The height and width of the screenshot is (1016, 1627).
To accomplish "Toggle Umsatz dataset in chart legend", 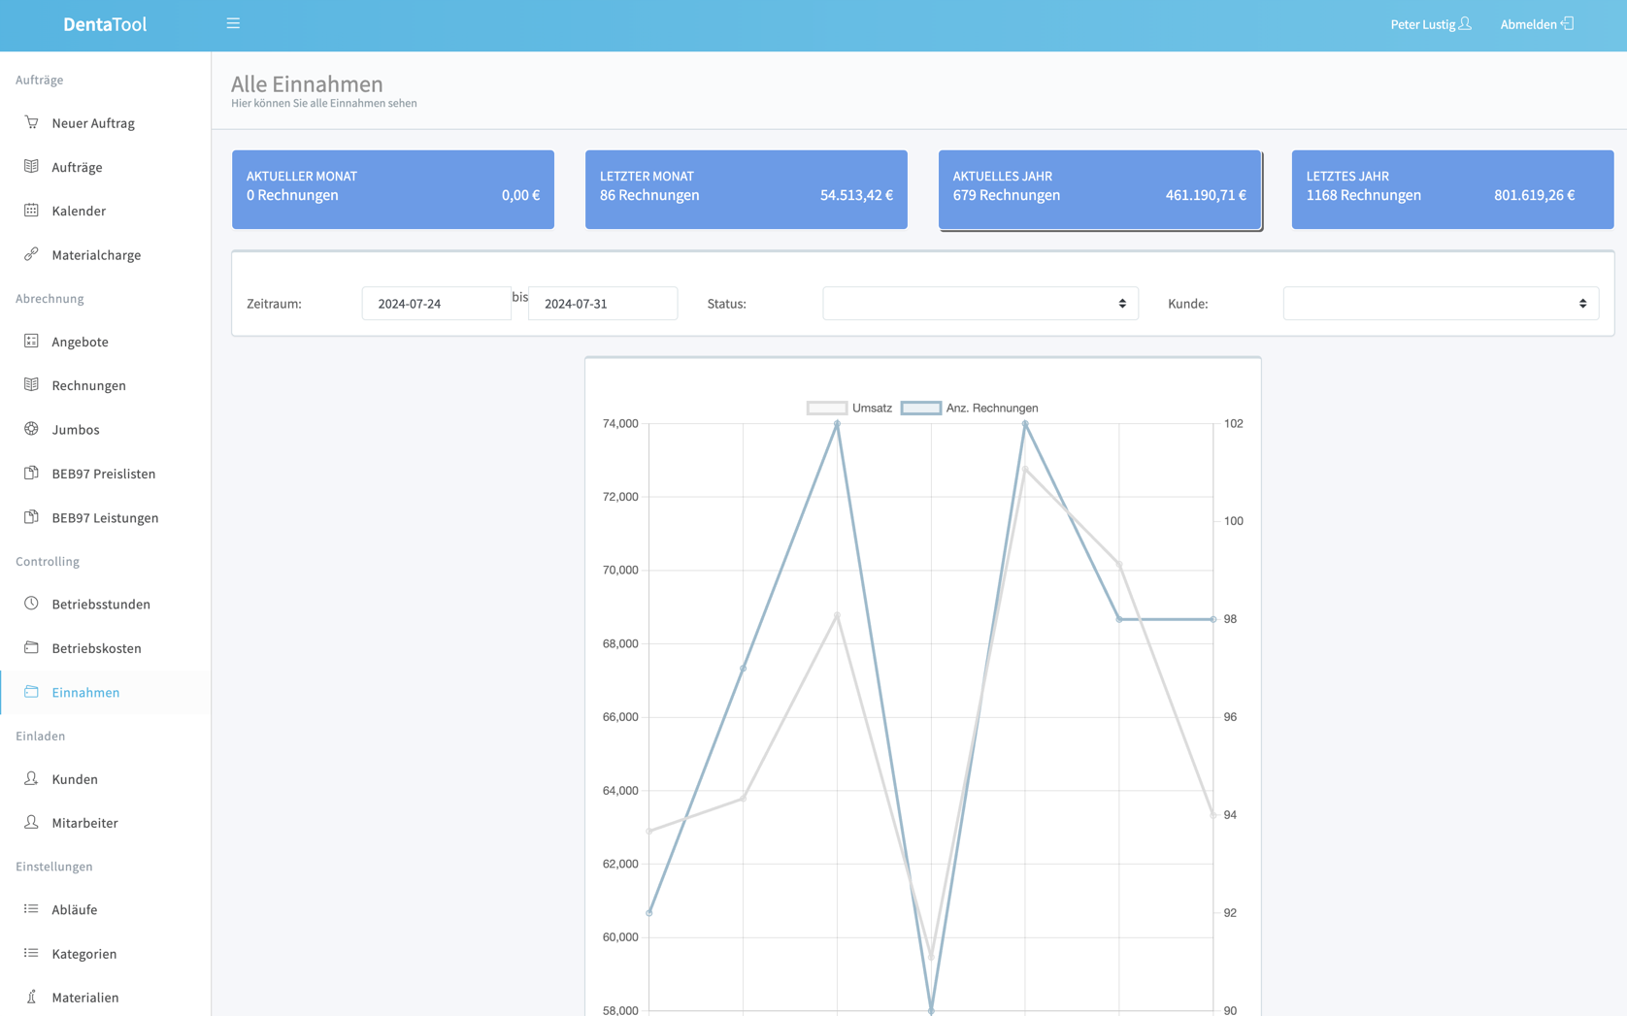I will (x=849, y=408).
